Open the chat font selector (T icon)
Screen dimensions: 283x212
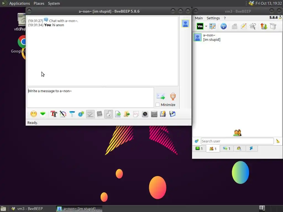[x=54, y=114]
